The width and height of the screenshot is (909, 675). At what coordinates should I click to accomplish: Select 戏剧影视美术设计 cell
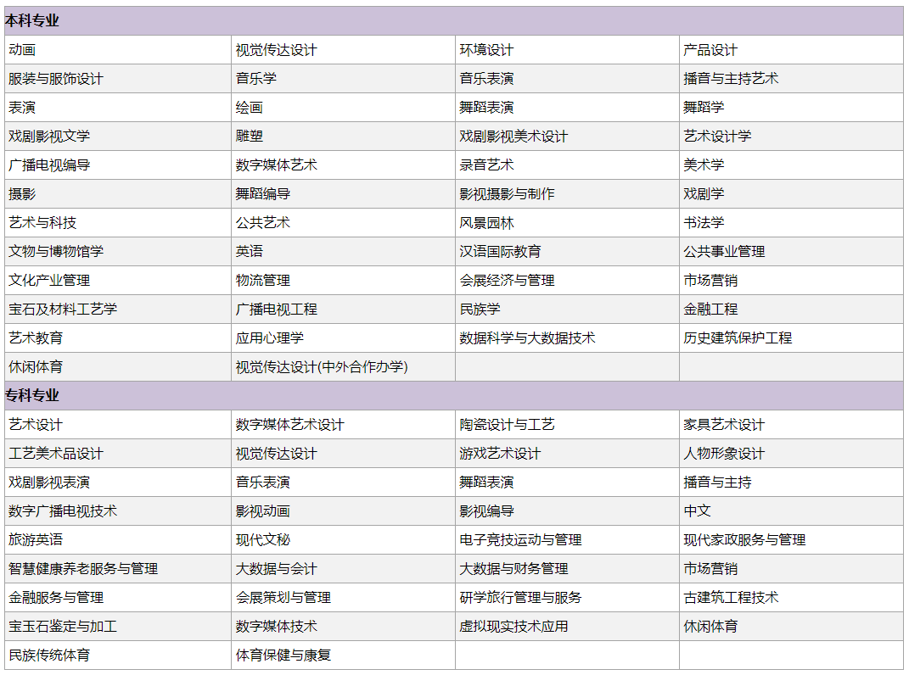(567, 137)
